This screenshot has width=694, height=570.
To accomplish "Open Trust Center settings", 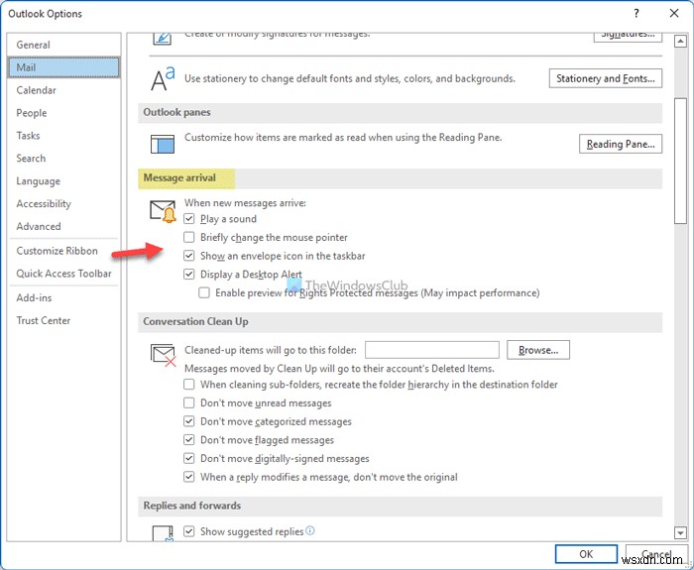I will click(63, 320).
